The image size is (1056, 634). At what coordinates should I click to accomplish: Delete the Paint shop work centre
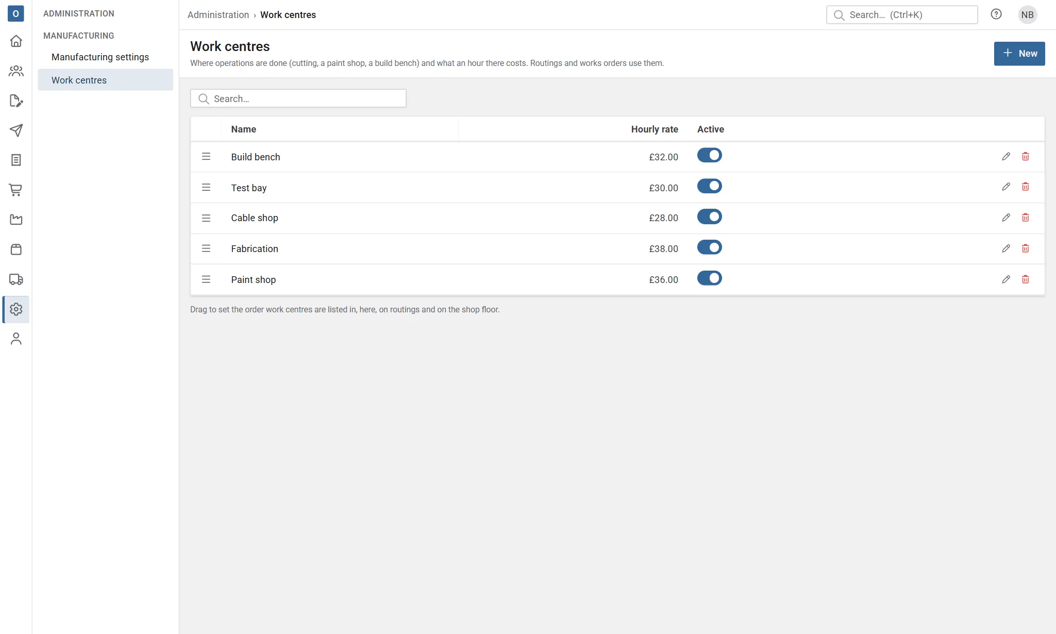(x=1025, y=279)
